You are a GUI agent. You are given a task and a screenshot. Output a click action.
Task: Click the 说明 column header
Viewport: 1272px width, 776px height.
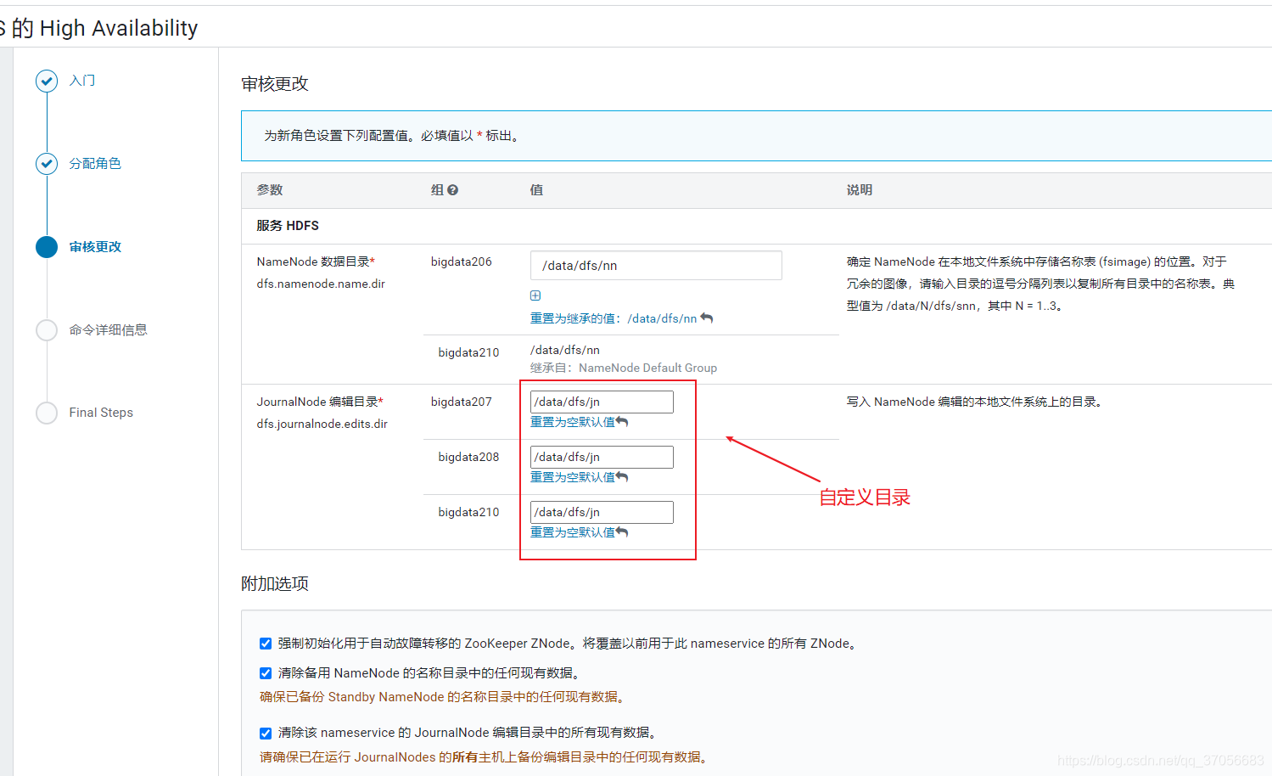(859, 190)
